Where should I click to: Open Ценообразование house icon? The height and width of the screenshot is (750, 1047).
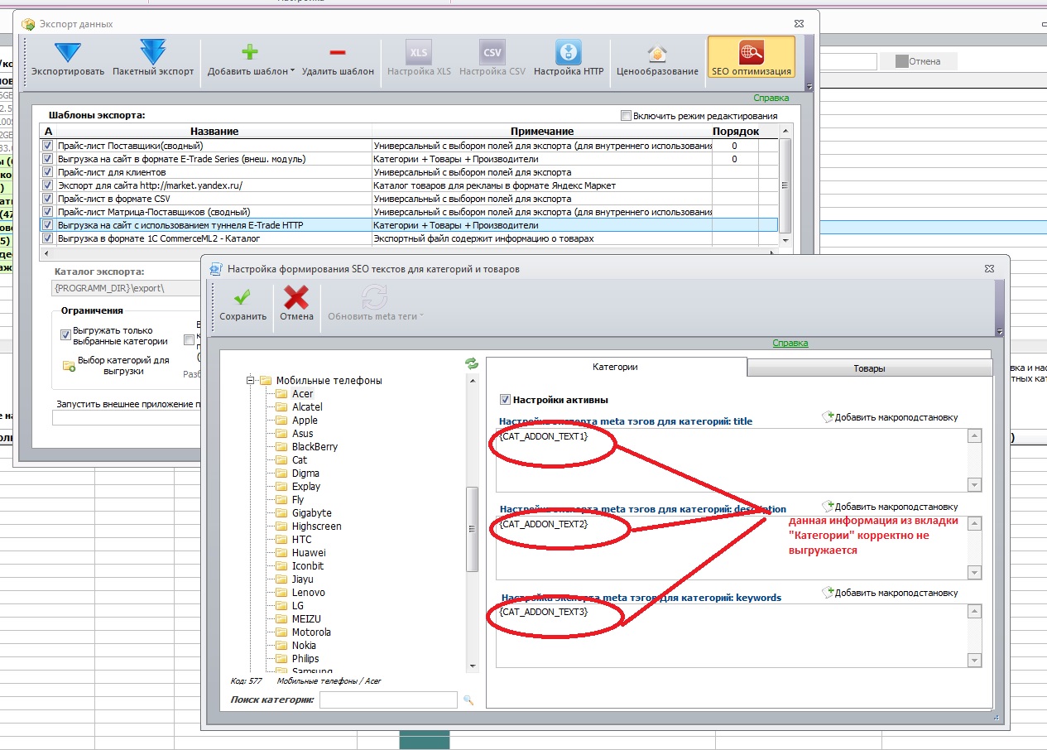coord(657,53)
